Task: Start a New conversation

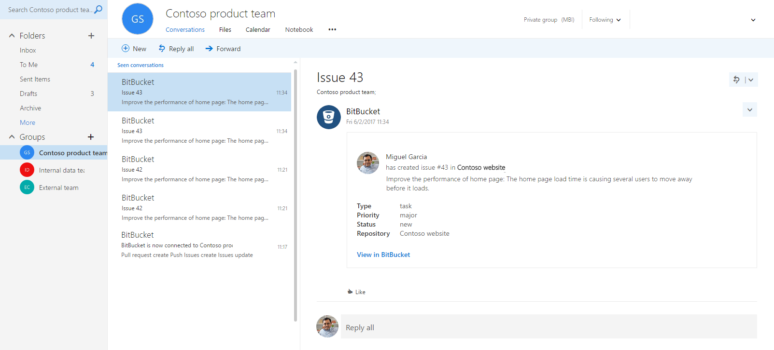Action: click(134, 49)
